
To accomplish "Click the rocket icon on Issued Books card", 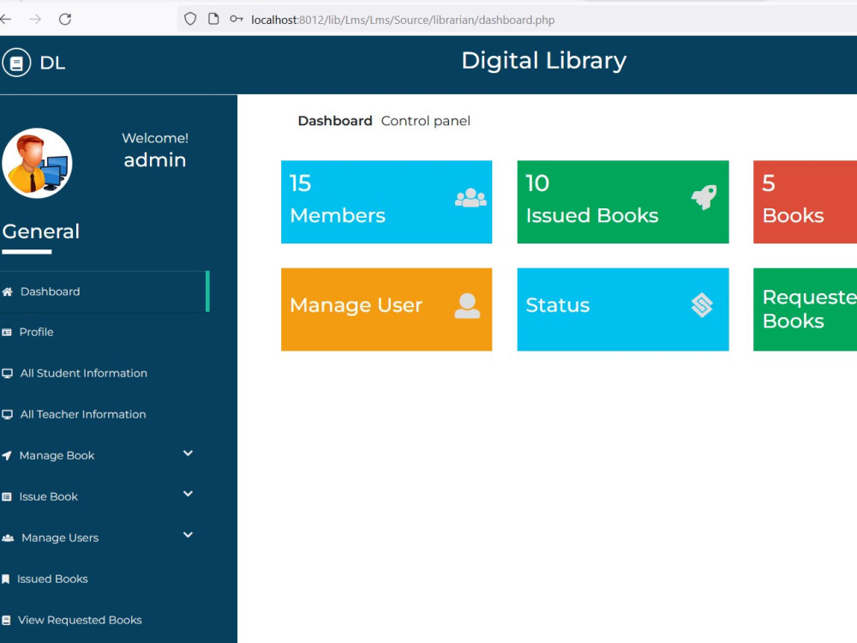I will pyautogui.click(x=704, y=197).
